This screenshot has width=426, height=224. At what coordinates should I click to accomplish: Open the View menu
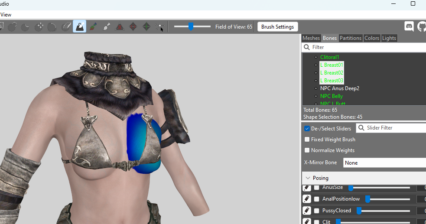point(6,15)
